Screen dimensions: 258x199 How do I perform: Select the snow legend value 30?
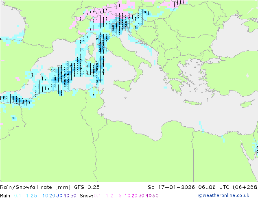pos(142,196)
